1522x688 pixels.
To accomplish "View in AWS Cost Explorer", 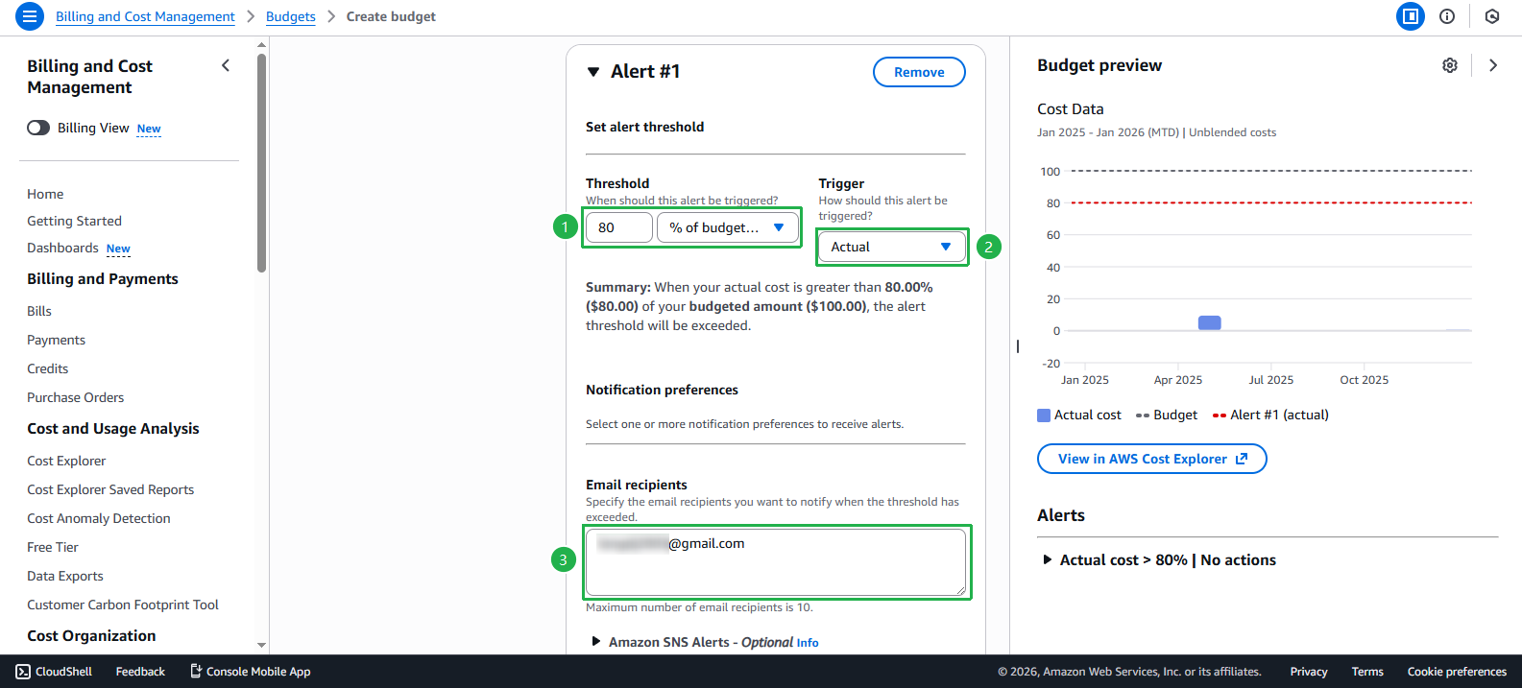I will (x=1152, y=459).
